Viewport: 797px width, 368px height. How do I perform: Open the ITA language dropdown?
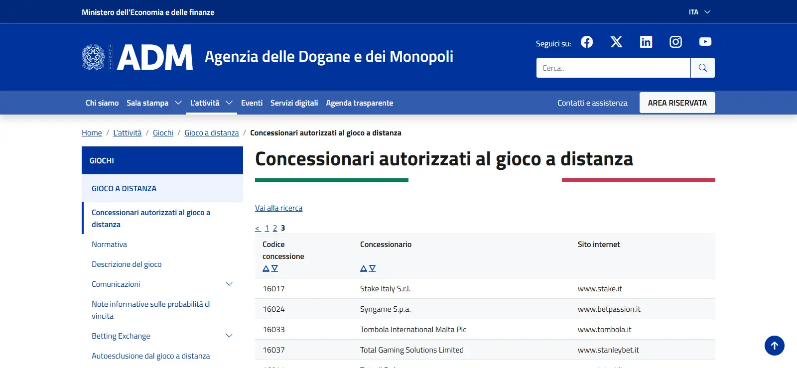(700, 12)
